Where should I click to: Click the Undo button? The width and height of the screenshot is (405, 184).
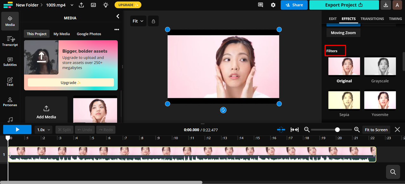pos(85,130)
